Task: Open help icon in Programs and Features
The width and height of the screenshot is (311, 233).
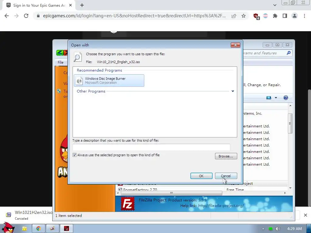Action: click(x=285, y=98)
